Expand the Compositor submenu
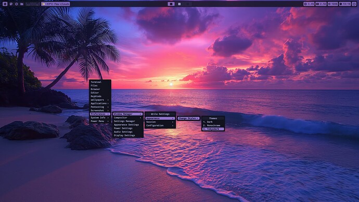Screen dimensions: 359x202 click(x=128, y=118)
